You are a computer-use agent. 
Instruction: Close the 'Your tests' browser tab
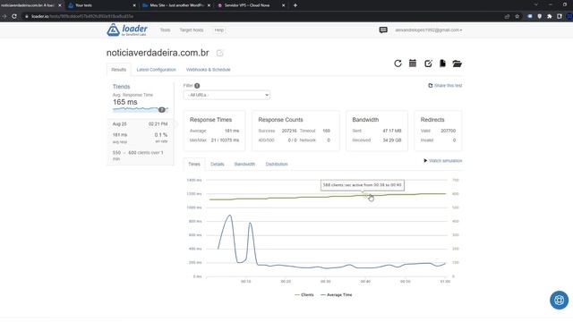point(134,5)
